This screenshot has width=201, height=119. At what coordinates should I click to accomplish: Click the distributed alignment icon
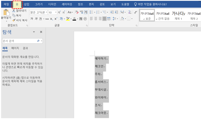pyautogui.click(x=109, y=19)
